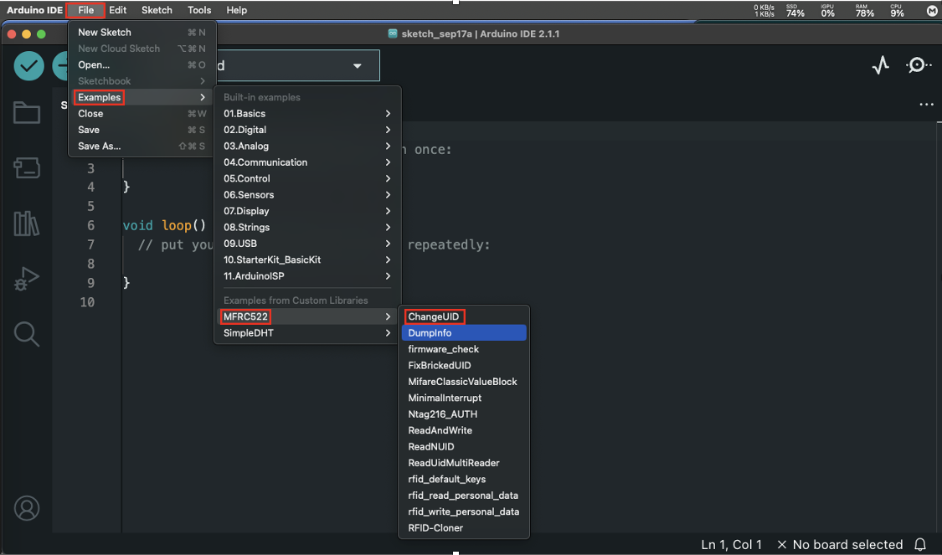Choose Close from File menu
This screenshot has height=555, width=942.
[142, 114]
